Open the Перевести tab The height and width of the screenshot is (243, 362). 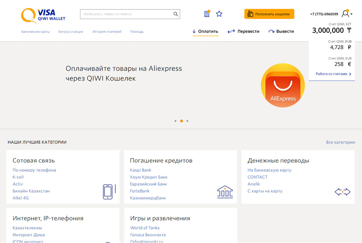[x=243, y=31]
